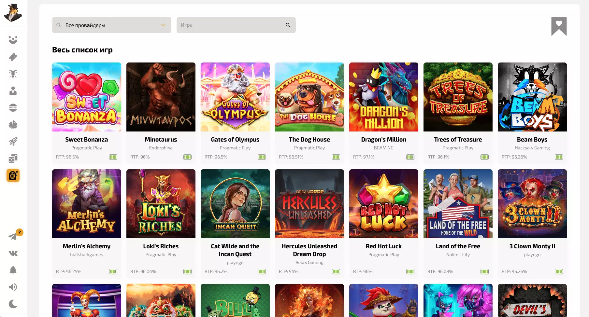Open the Red Hot Luck thumbnail
589x317 pixels.
[384, 204]
